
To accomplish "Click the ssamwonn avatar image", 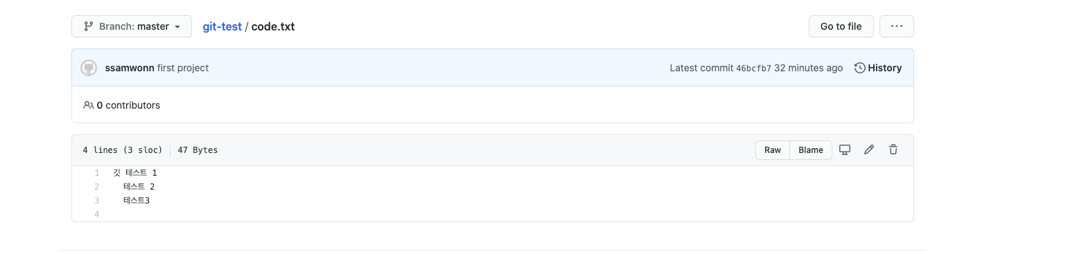I will point(89,68).
